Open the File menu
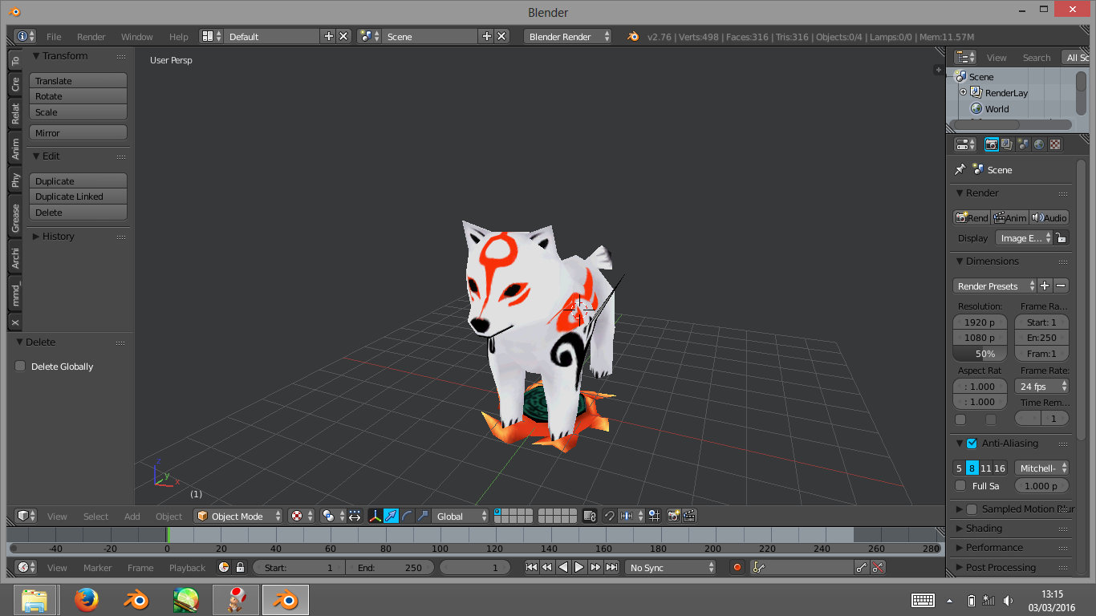 pyautogui.click(x=54, y=36)
